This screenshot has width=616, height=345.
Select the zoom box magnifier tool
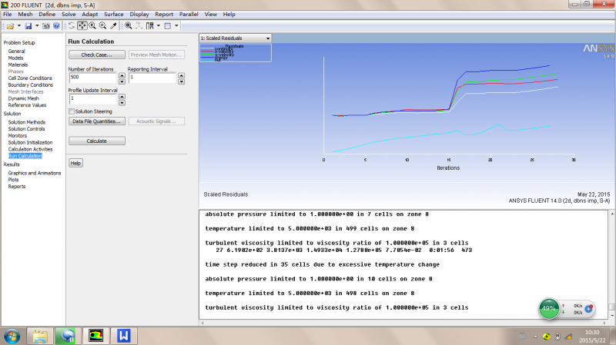tap(92, 26)
